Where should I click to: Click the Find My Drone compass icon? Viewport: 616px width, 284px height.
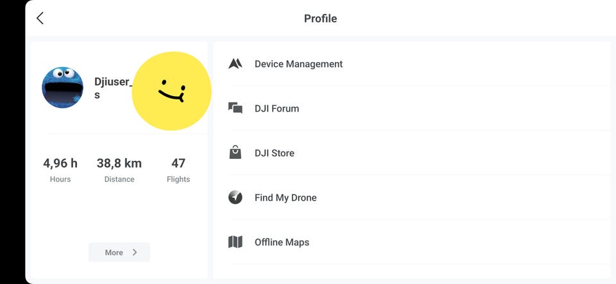pyautogui.click(x=235, y=197)
